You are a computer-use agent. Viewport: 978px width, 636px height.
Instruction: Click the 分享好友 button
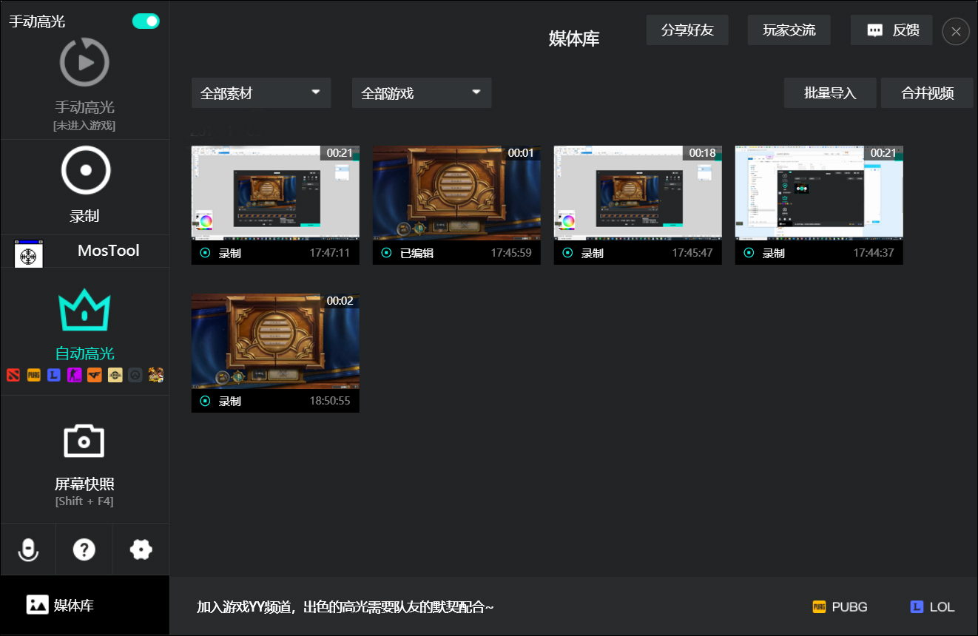pos(688,30)
